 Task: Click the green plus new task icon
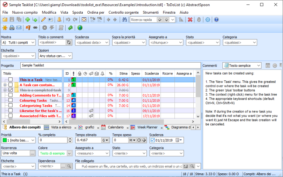(x=28, y=20)
